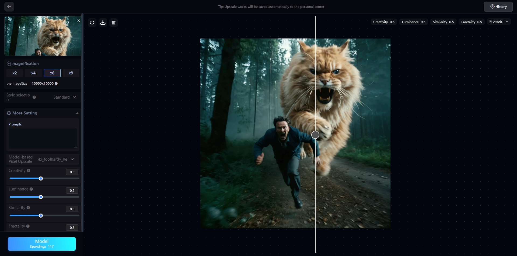Open the Model-based Pixel Upscale dropdown

pyautogui.click(x=56, y=159)
